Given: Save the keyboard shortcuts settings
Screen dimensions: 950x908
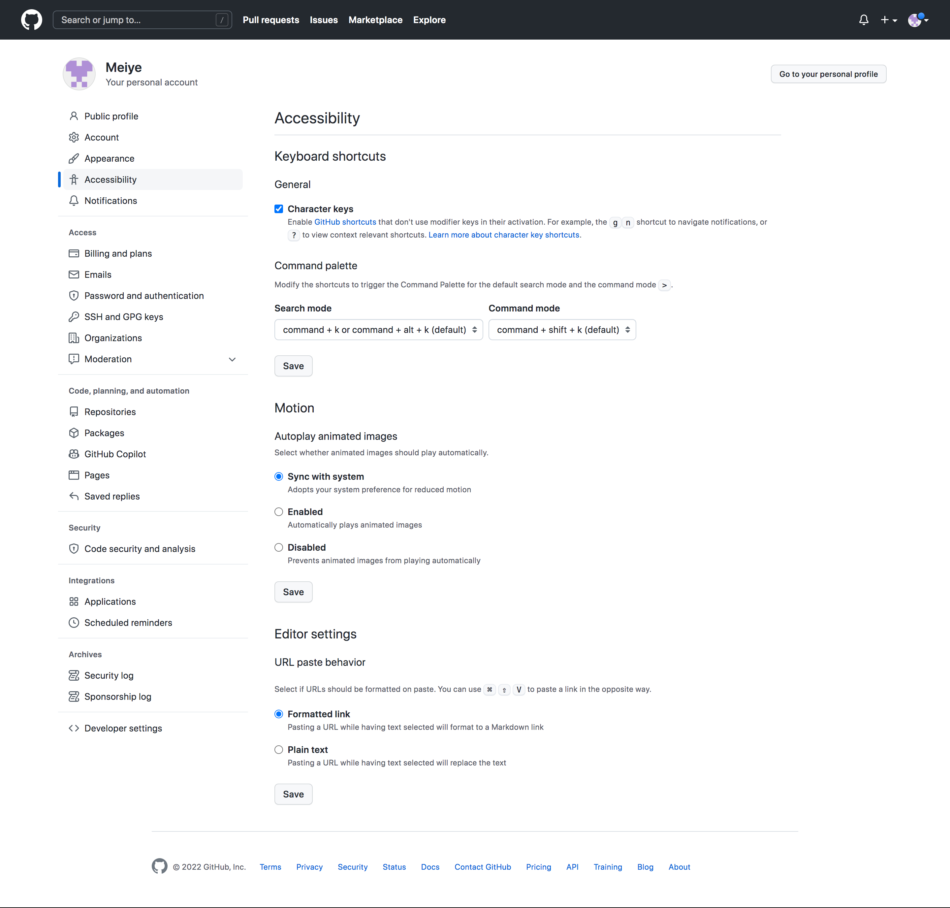Looking at the screenshot, I should [293, 366].
